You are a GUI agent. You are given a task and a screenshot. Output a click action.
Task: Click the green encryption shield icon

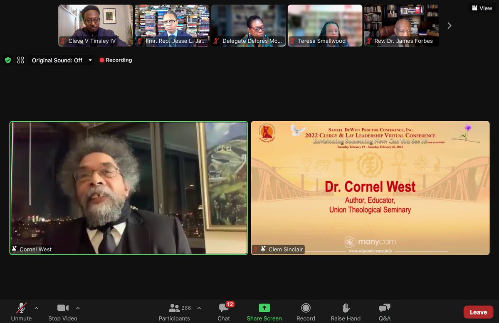coord(8,60)
